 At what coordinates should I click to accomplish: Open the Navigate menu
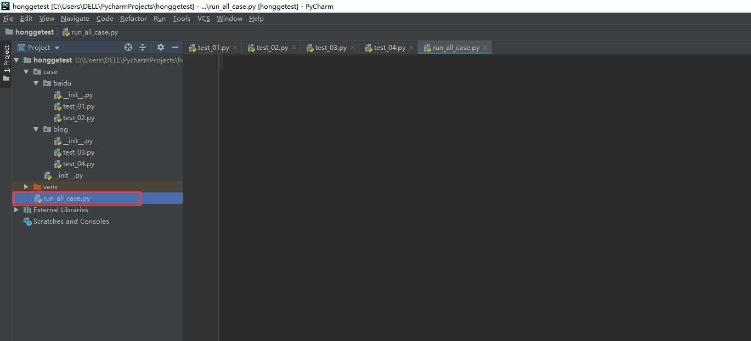pyautogui.click(x=75, y=19)
